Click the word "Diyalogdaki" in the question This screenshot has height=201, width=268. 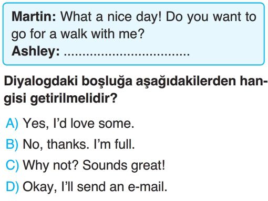click(40, 82)
